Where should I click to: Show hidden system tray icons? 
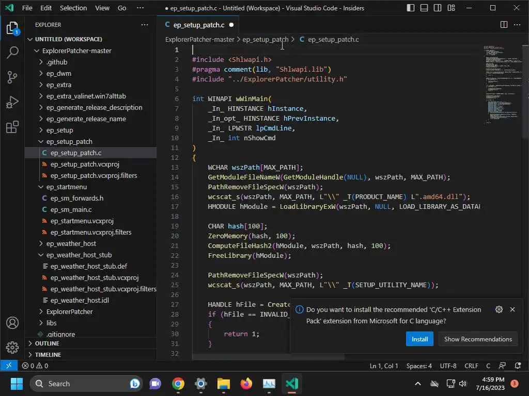[417, 384]
